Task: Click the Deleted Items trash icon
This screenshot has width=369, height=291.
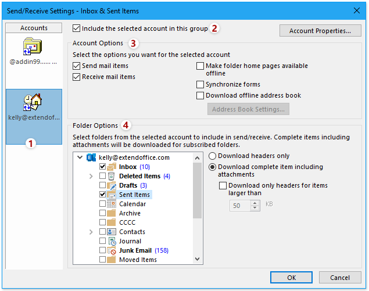Action: click(x=112, y=176)
